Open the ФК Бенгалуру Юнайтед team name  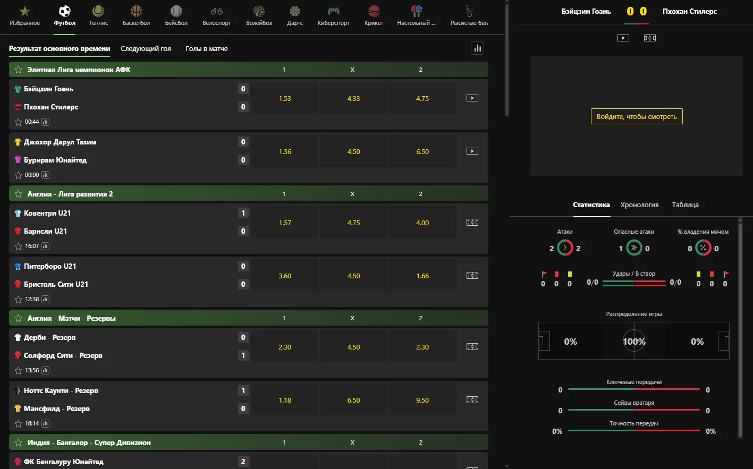(64, 462)
